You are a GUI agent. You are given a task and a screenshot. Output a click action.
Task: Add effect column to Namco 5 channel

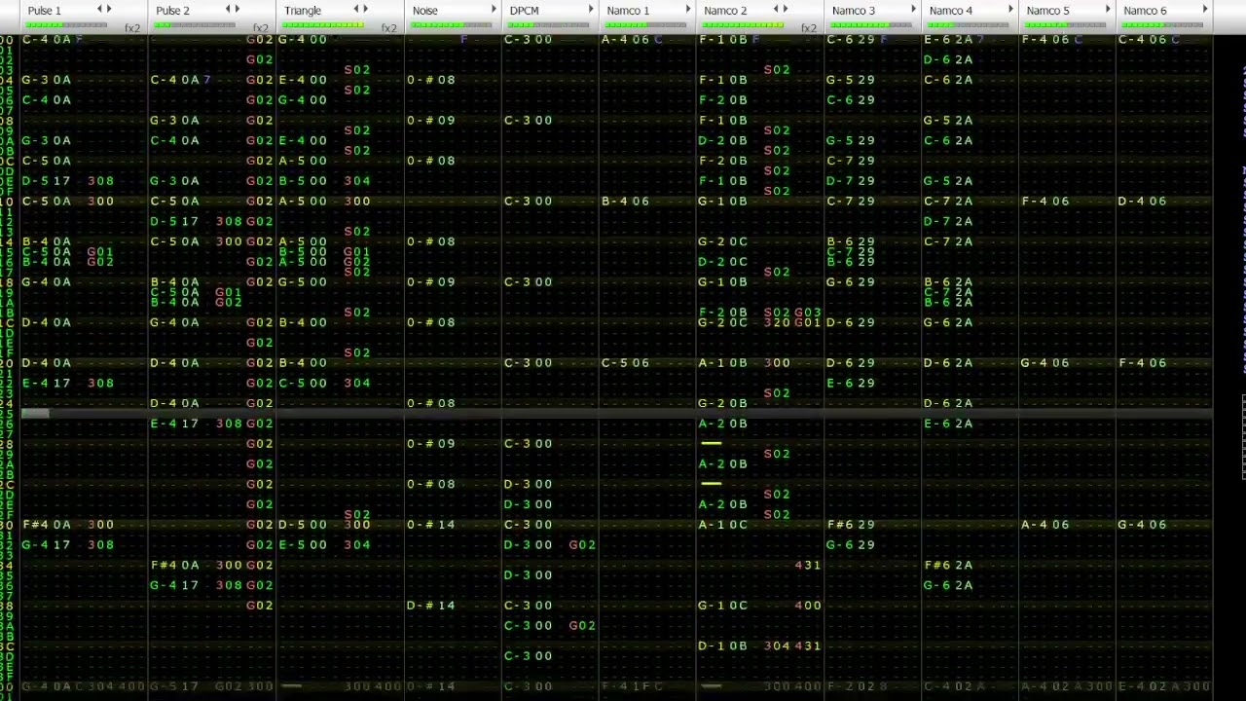pyautogui.click(x=1108, y=10)
